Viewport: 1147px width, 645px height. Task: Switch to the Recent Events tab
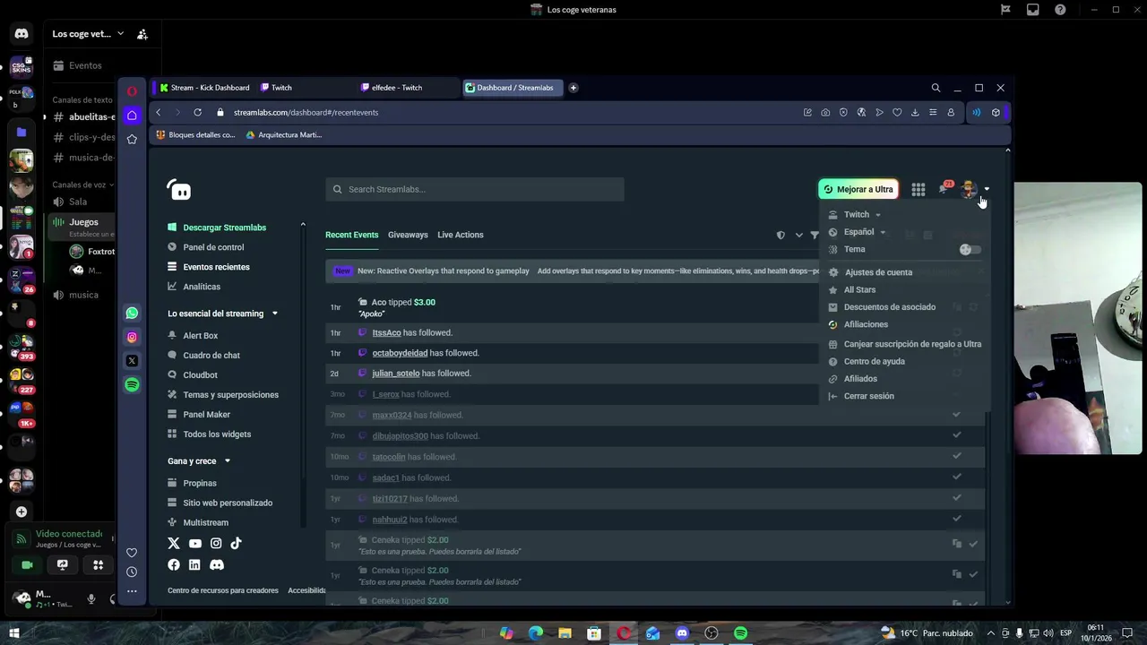351,235
